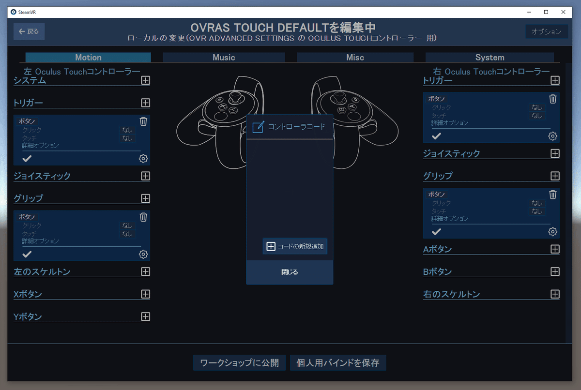The height and width of the screenshot is (390, 581).
Task: Delete right trigger button binding
Action: click(x=553, y=99)
